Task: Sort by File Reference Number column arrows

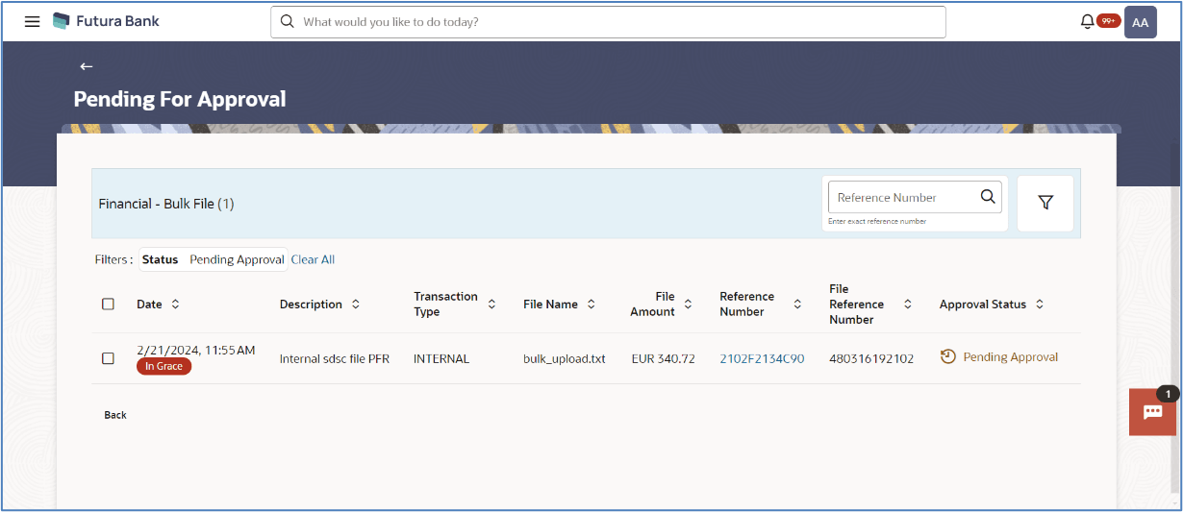Action: click(907, 304)
